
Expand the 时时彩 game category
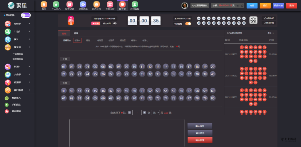click(x=29, y=24)
